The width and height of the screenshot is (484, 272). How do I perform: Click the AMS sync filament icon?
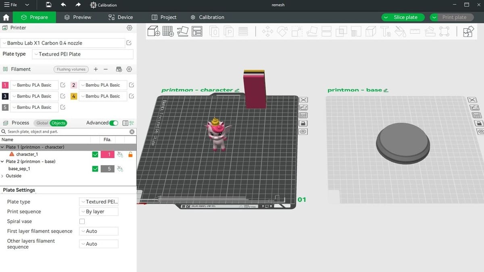[x=119, y=69]
